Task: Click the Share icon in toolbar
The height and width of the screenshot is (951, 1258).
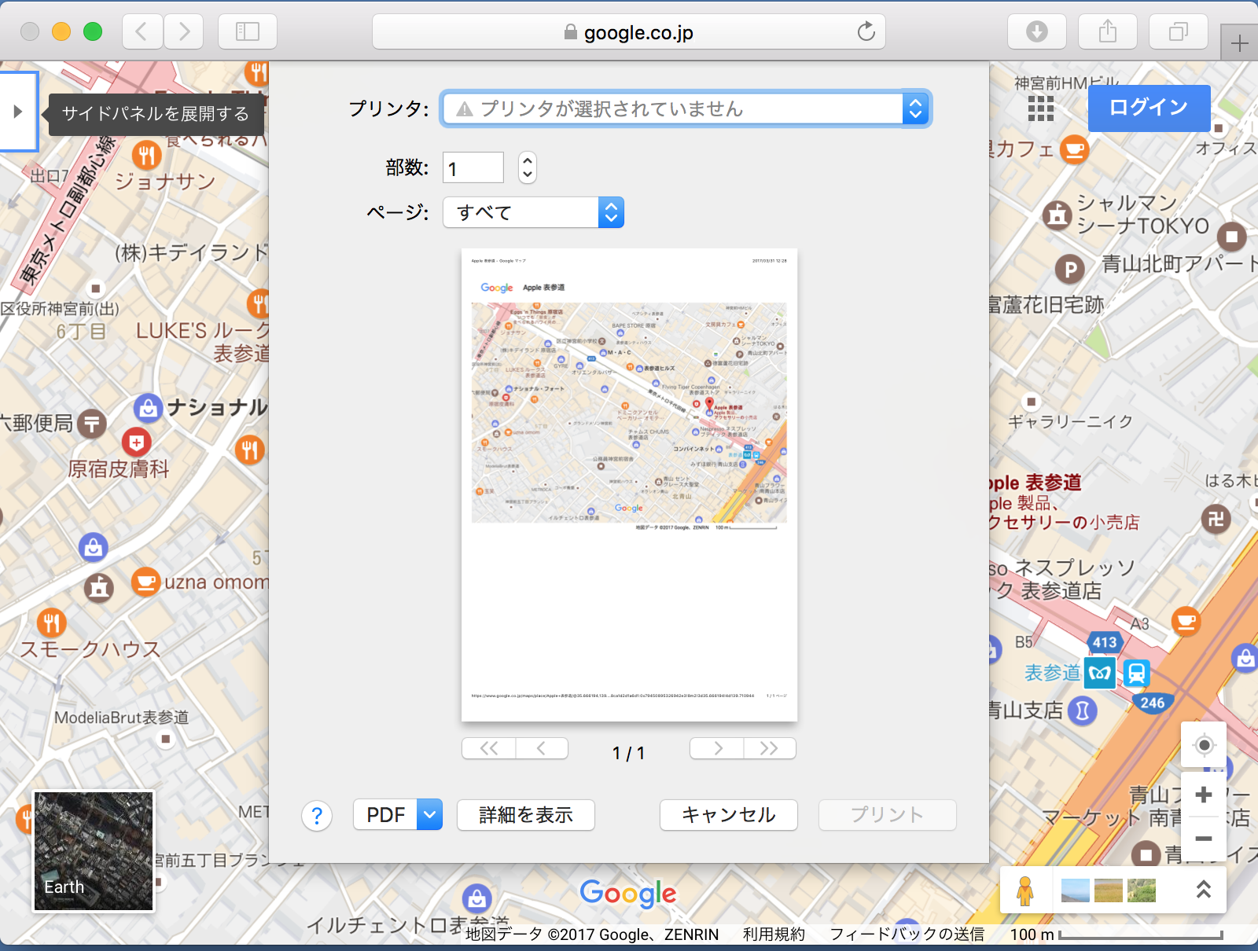Action: [x=1107, y=31]
